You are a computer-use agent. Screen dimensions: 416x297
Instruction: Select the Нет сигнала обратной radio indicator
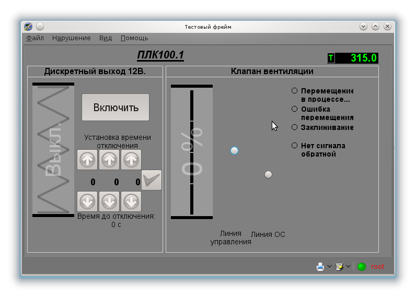pos(295,146)
